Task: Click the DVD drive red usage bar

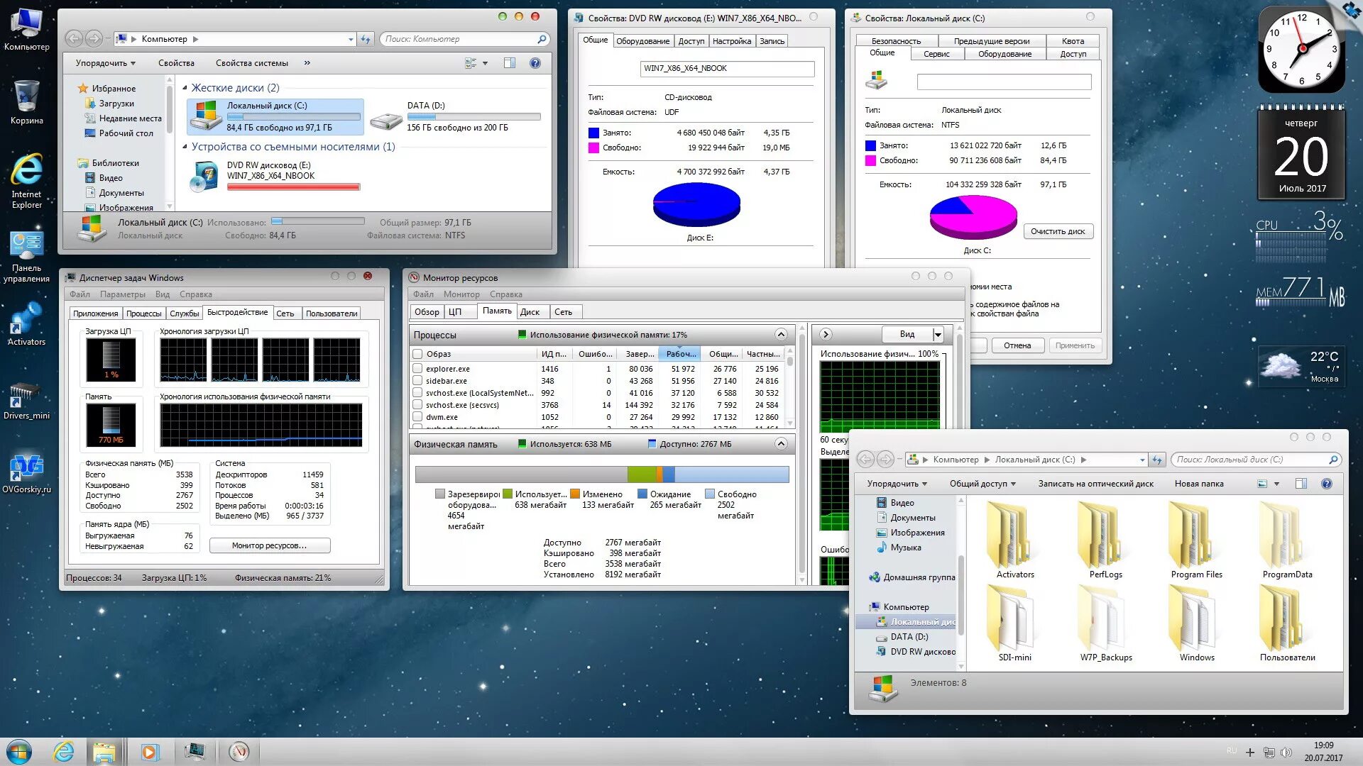Action: (x=293, y=187)
